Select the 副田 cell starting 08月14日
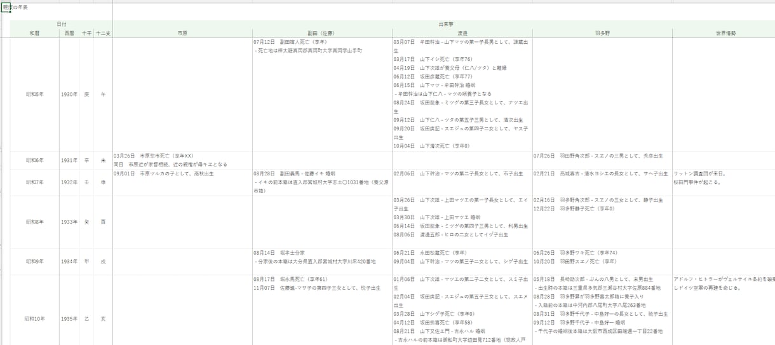 coord(322,261)
